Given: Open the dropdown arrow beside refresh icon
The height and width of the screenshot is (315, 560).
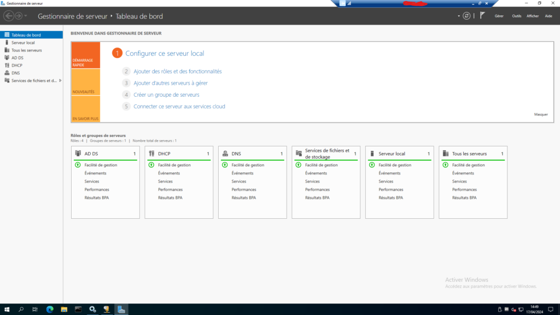Looking at the screenshot, I should (x=459, y=16).
